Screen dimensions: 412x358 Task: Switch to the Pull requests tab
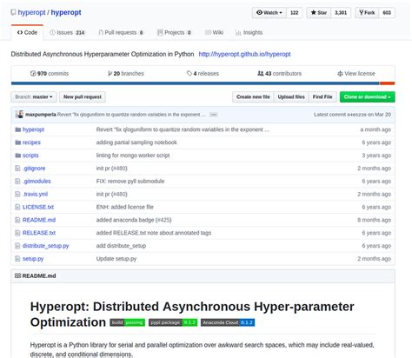[121, 32]
